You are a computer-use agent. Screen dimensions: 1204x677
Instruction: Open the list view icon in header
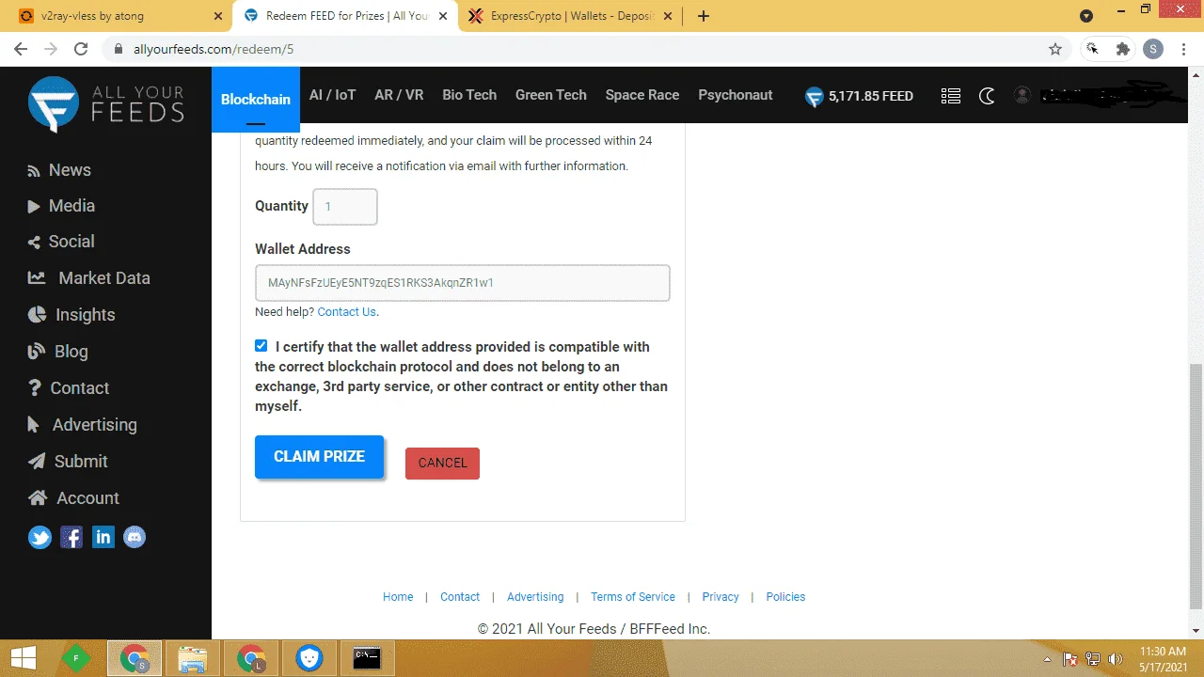pyautogui.click(x=951, y=96)
